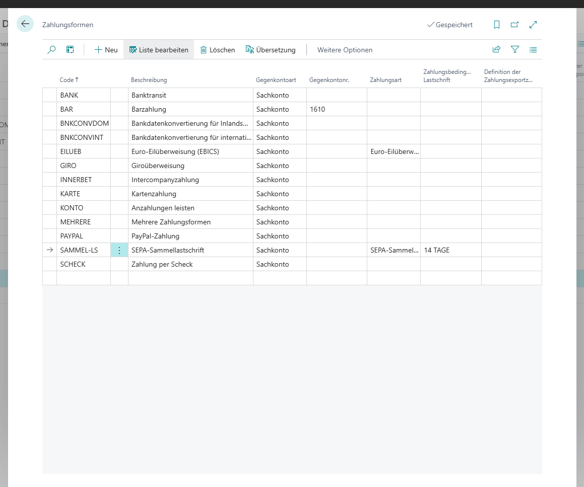
Task: Click Gegenkontonr. value 1610
Action: (337, 109)
